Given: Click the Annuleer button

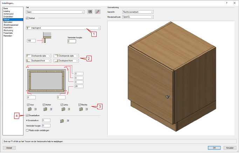Looking at the screenshot, I should click(x=230, y=148).
